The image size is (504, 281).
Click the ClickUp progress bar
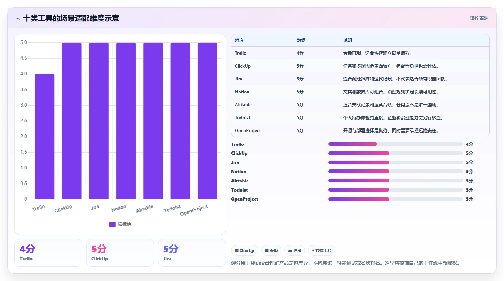pos(396,153)
